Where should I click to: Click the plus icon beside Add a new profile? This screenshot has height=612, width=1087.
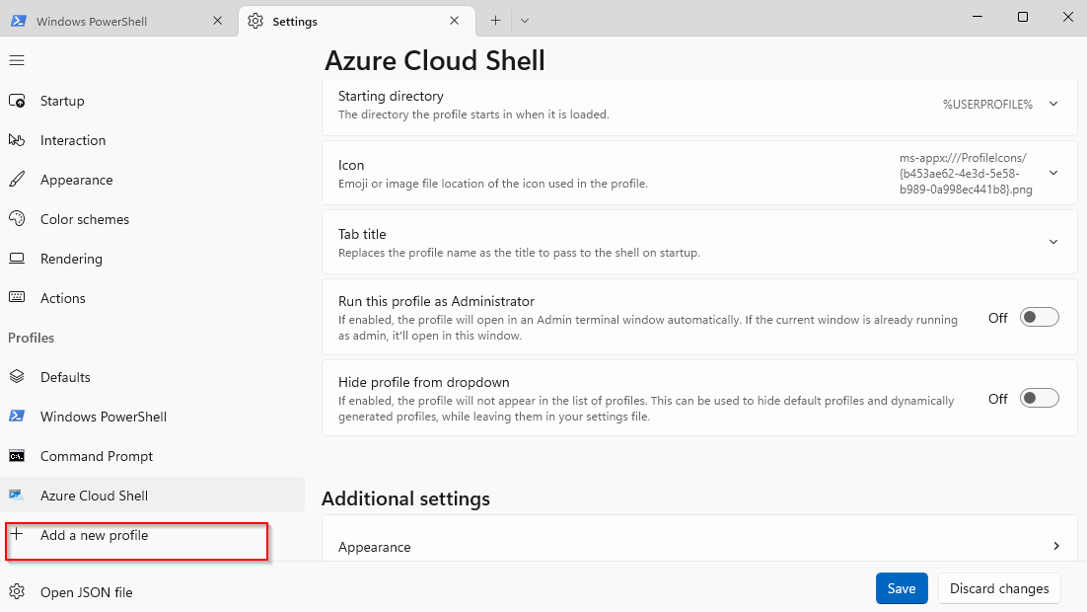pyautogui.click(x=17, y=534)
